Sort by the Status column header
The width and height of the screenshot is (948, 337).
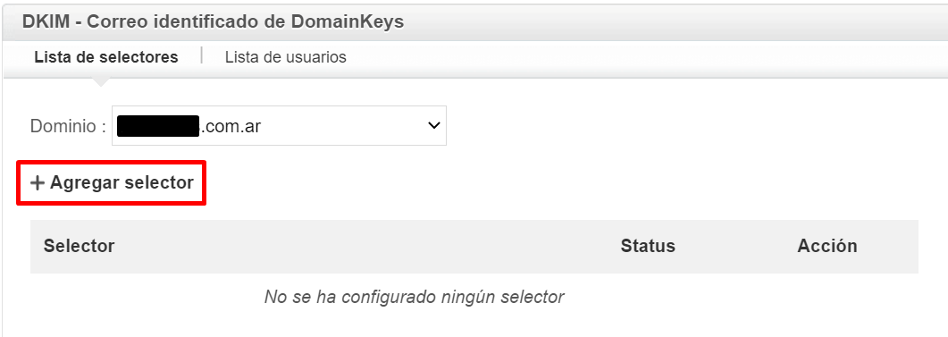click(648, 246)
